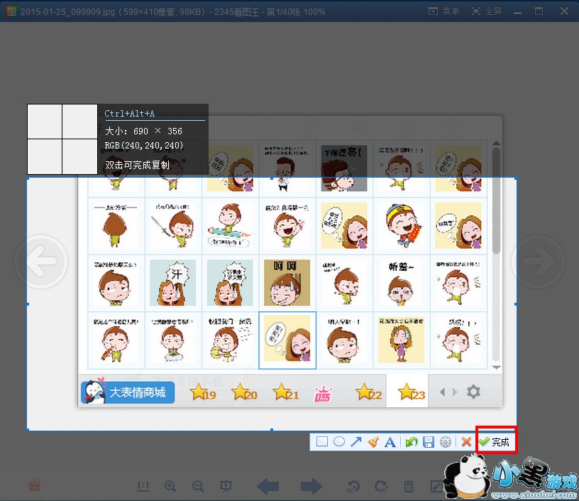Image resolution: width=579 pixels, height=501 pixels.
Task: Go to next image in bottom toolbar
Action: [311, 486]
